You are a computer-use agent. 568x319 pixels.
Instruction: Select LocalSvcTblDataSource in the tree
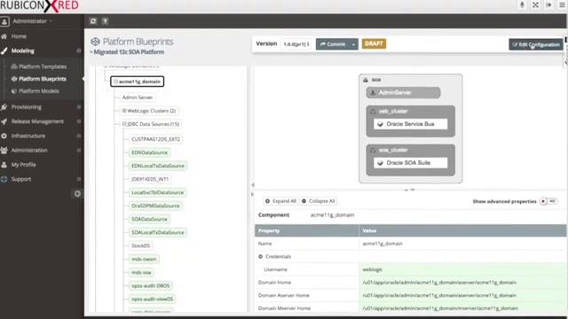pos(158,192)
